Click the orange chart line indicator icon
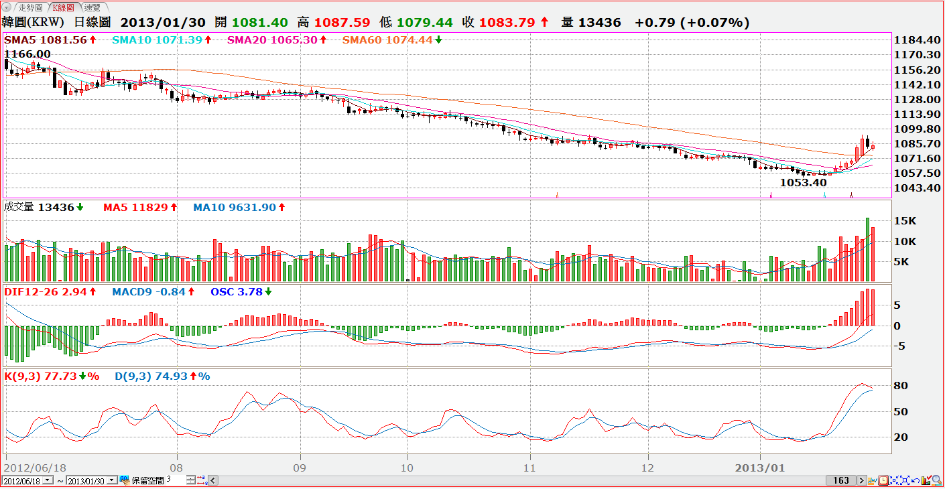 (x=873, y=480)
